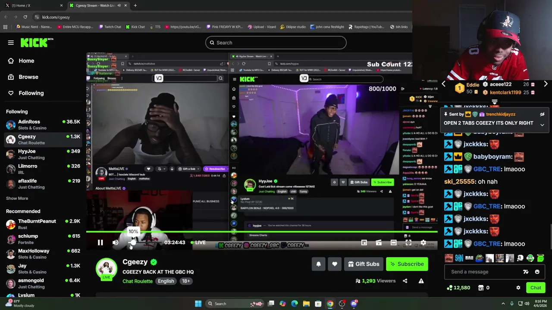Open chat text formatting icon
The width and height of the screenshot is (552, 310).
pyautogui.click(x=526, y=272)
